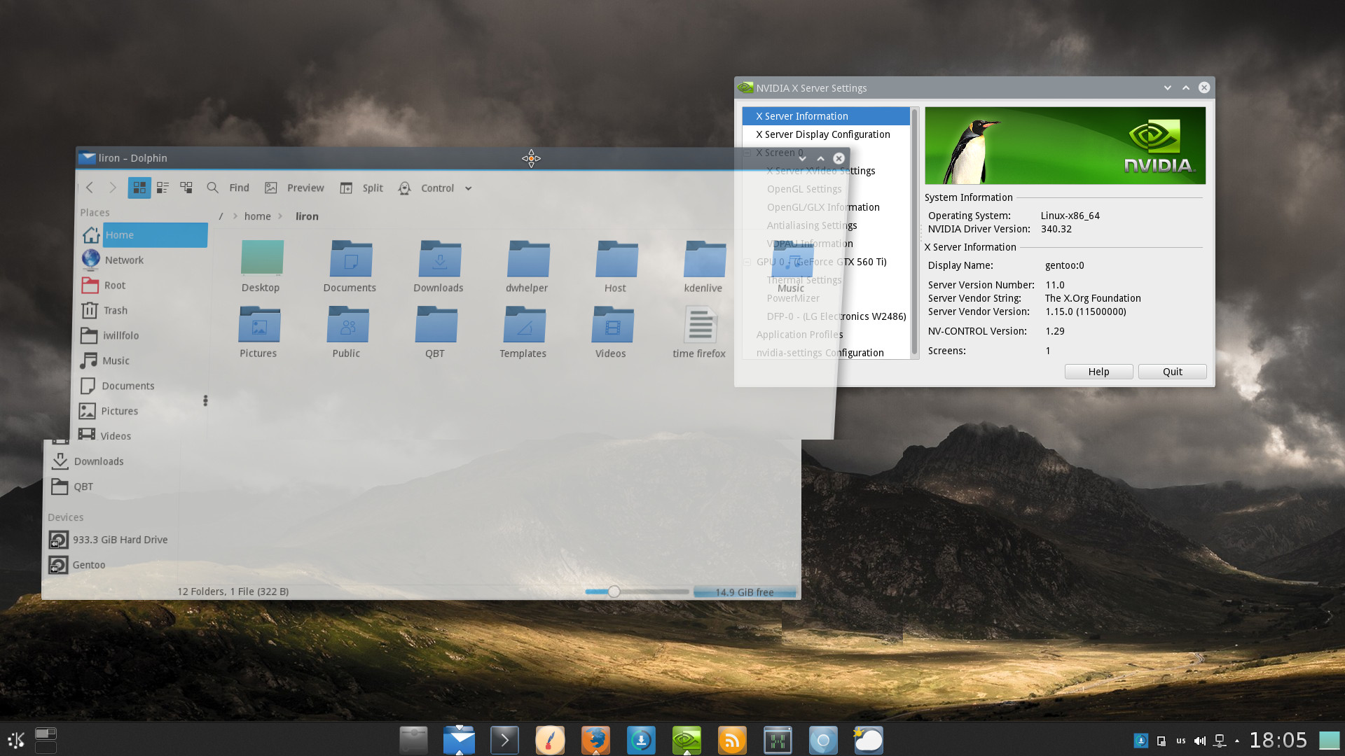Select the dwhelper folder
The image size is (1345, 756).
tap(527, 266)
